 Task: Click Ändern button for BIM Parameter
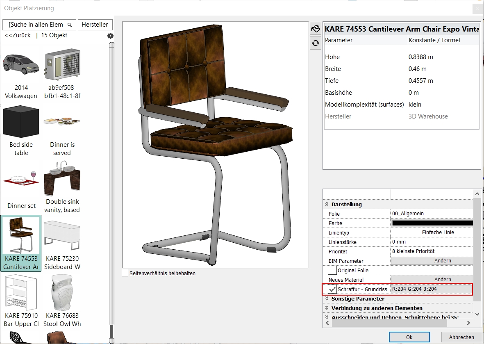click(x=432, y=261)
